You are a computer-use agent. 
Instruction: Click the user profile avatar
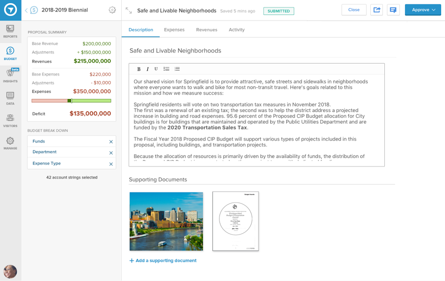(x=10, y=271)
